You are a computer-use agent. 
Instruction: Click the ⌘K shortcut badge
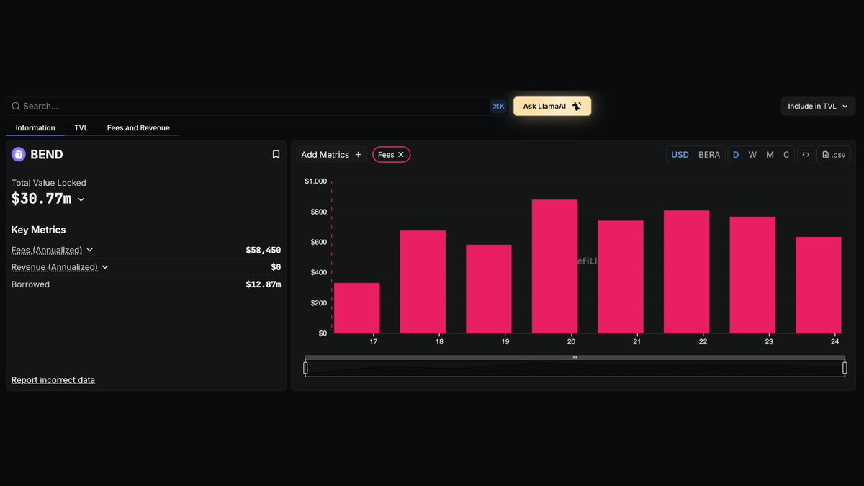(x=498, y=107)
